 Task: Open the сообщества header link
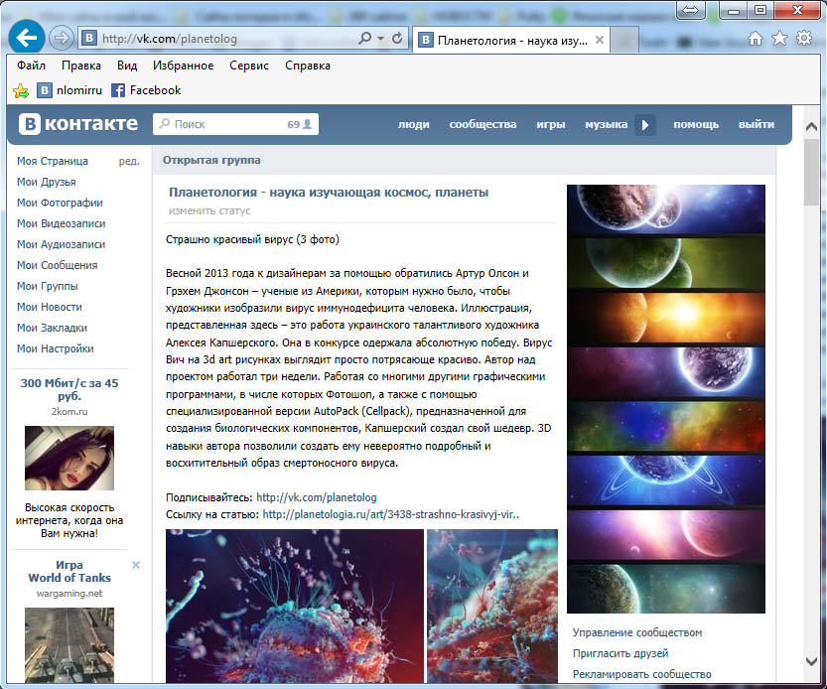tap(482, 124)
